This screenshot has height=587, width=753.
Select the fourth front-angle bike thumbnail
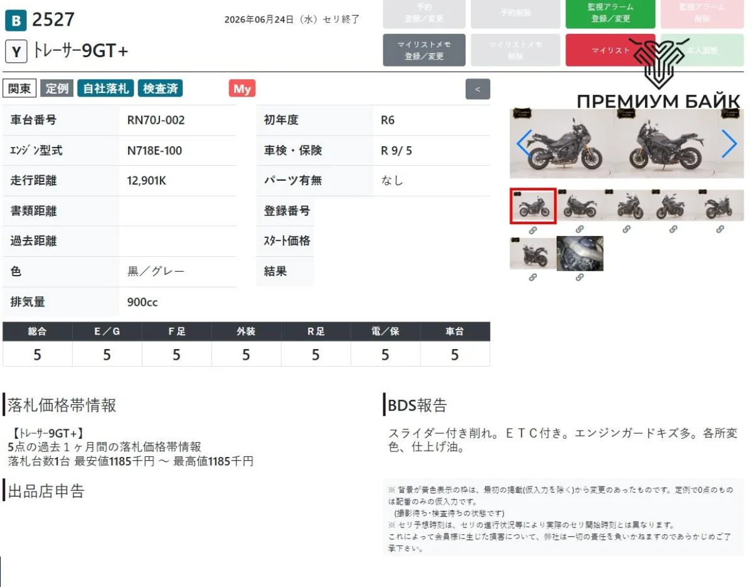tap(673, 205)
